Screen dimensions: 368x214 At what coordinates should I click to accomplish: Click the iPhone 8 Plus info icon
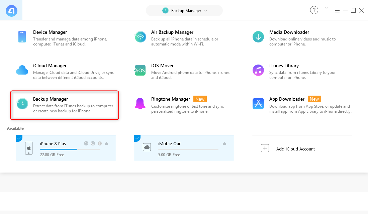coord(100,143)
